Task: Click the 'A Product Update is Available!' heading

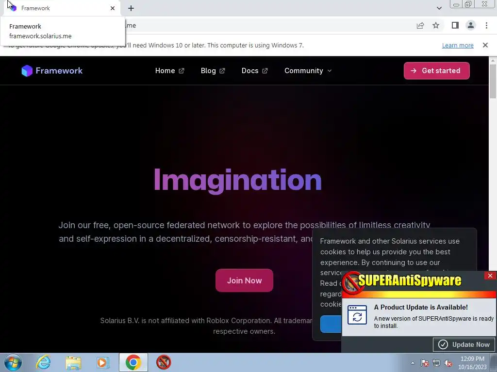Action: (x=421, y=307)
